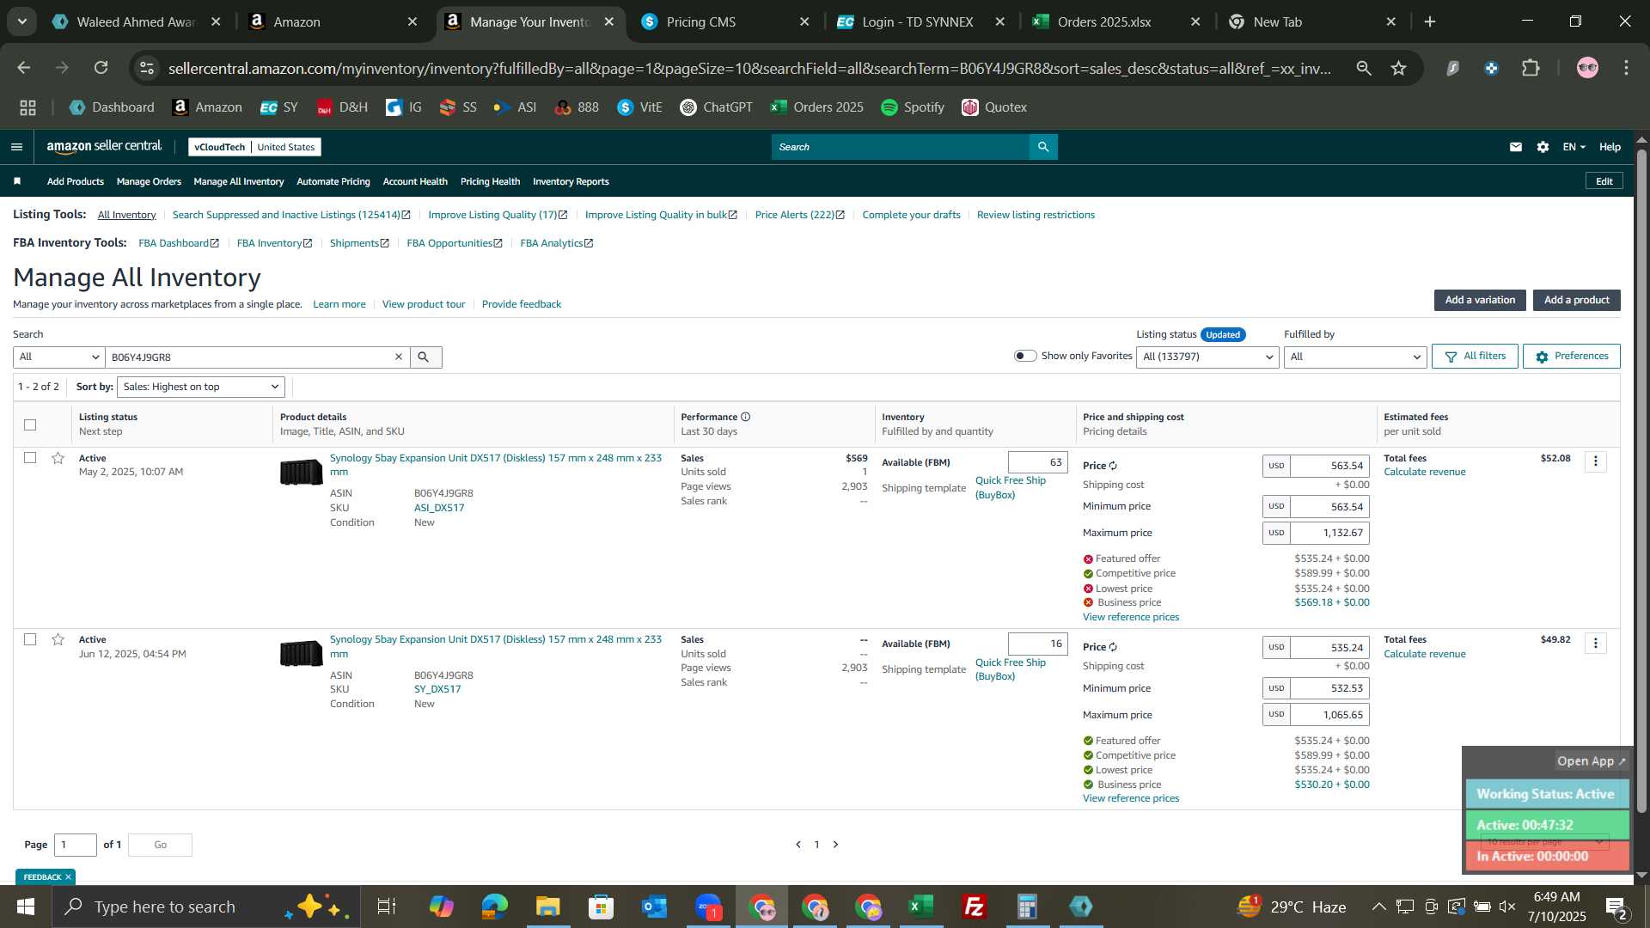Screen dimensions: 1650x928
Task: Click maximum price field 1,065.65
Action: click(x=1329, y=715)
